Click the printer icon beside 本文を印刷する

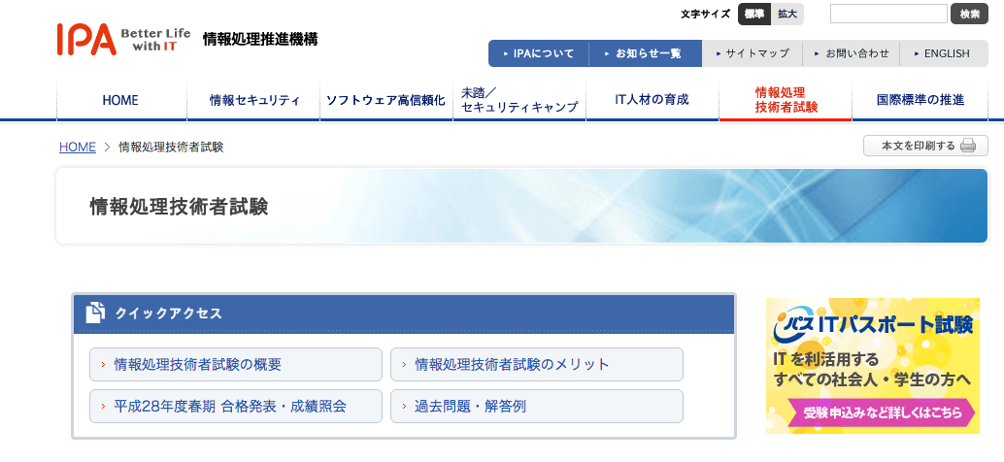967,146
